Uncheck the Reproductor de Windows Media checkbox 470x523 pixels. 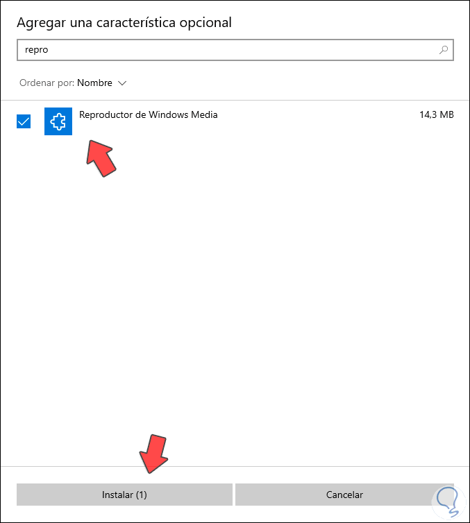coord(24,121)
